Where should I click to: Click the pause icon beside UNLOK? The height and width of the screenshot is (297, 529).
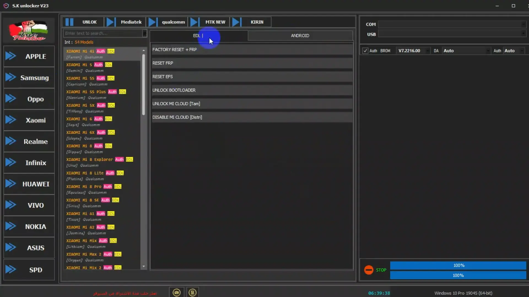[x=69, y=22]
